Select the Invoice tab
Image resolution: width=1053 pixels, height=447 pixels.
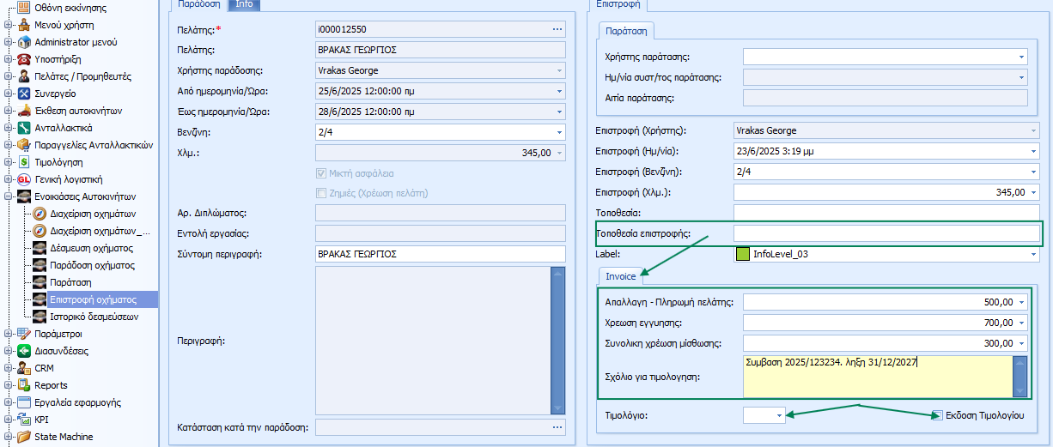[x=620, y=276]
